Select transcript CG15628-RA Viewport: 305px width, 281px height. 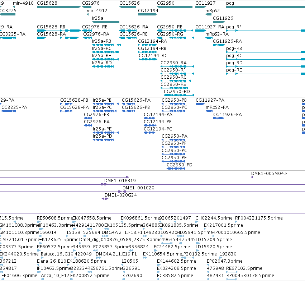(58, 38)
